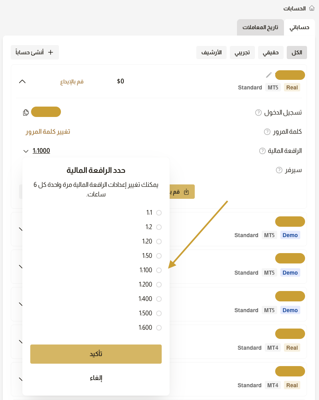The width and height of the screenshot is (319, 400).
Task: Confirm leverage with تأكيد button
Action: coord(96,354)
